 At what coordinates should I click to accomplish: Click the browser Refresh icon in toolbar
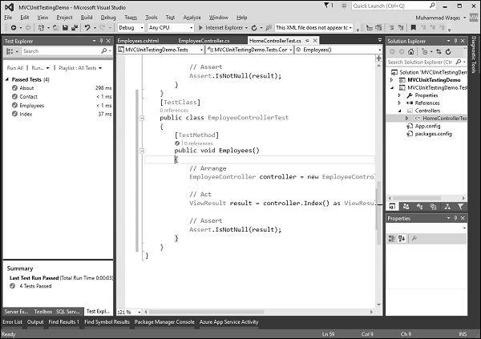point(254,27)
